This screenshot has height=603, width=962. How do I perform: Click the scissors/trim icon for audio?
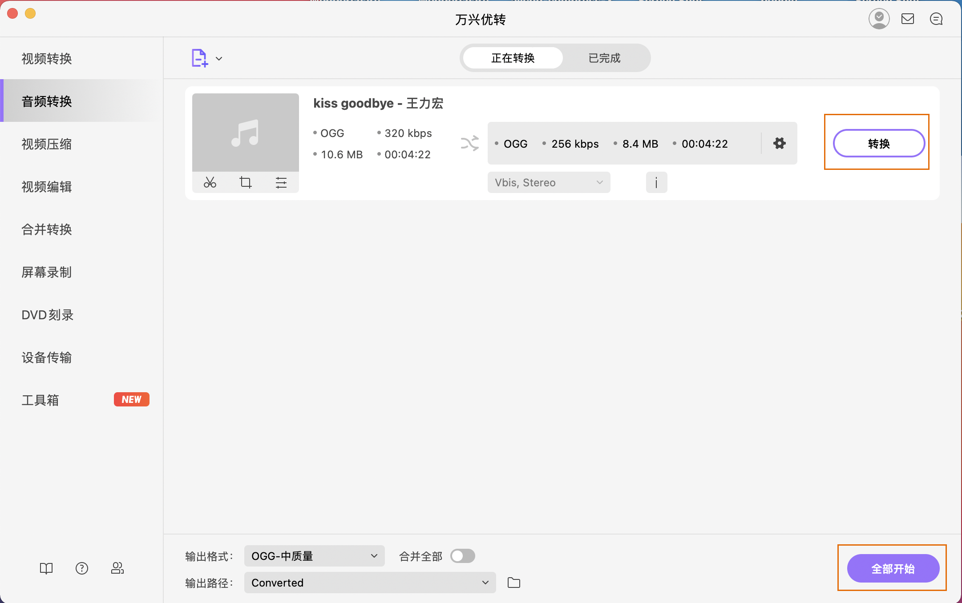click(x=209, y=182)
